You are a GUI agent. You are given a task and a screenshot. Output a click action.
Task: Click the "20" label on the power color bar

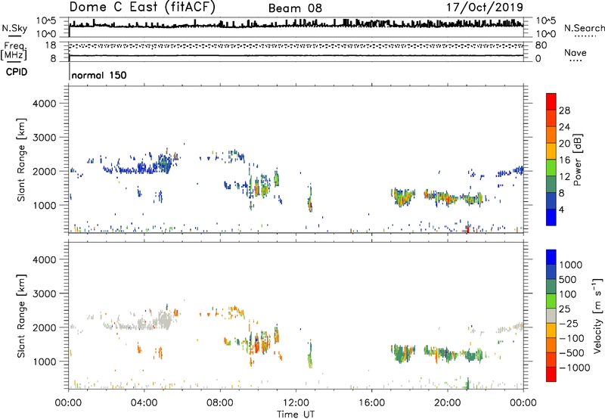point(564,144)
